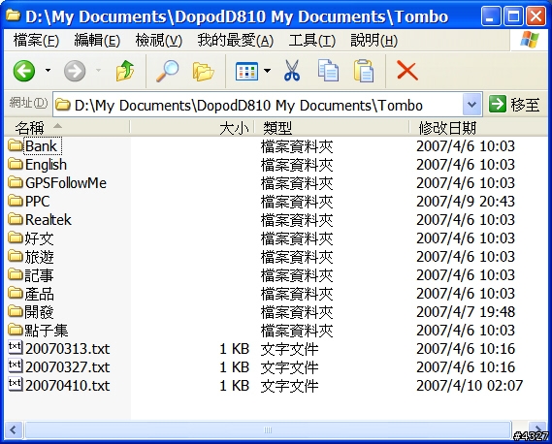Click the 旅遊 folder icon
This screenshot has width=552, height=444.
16,256
